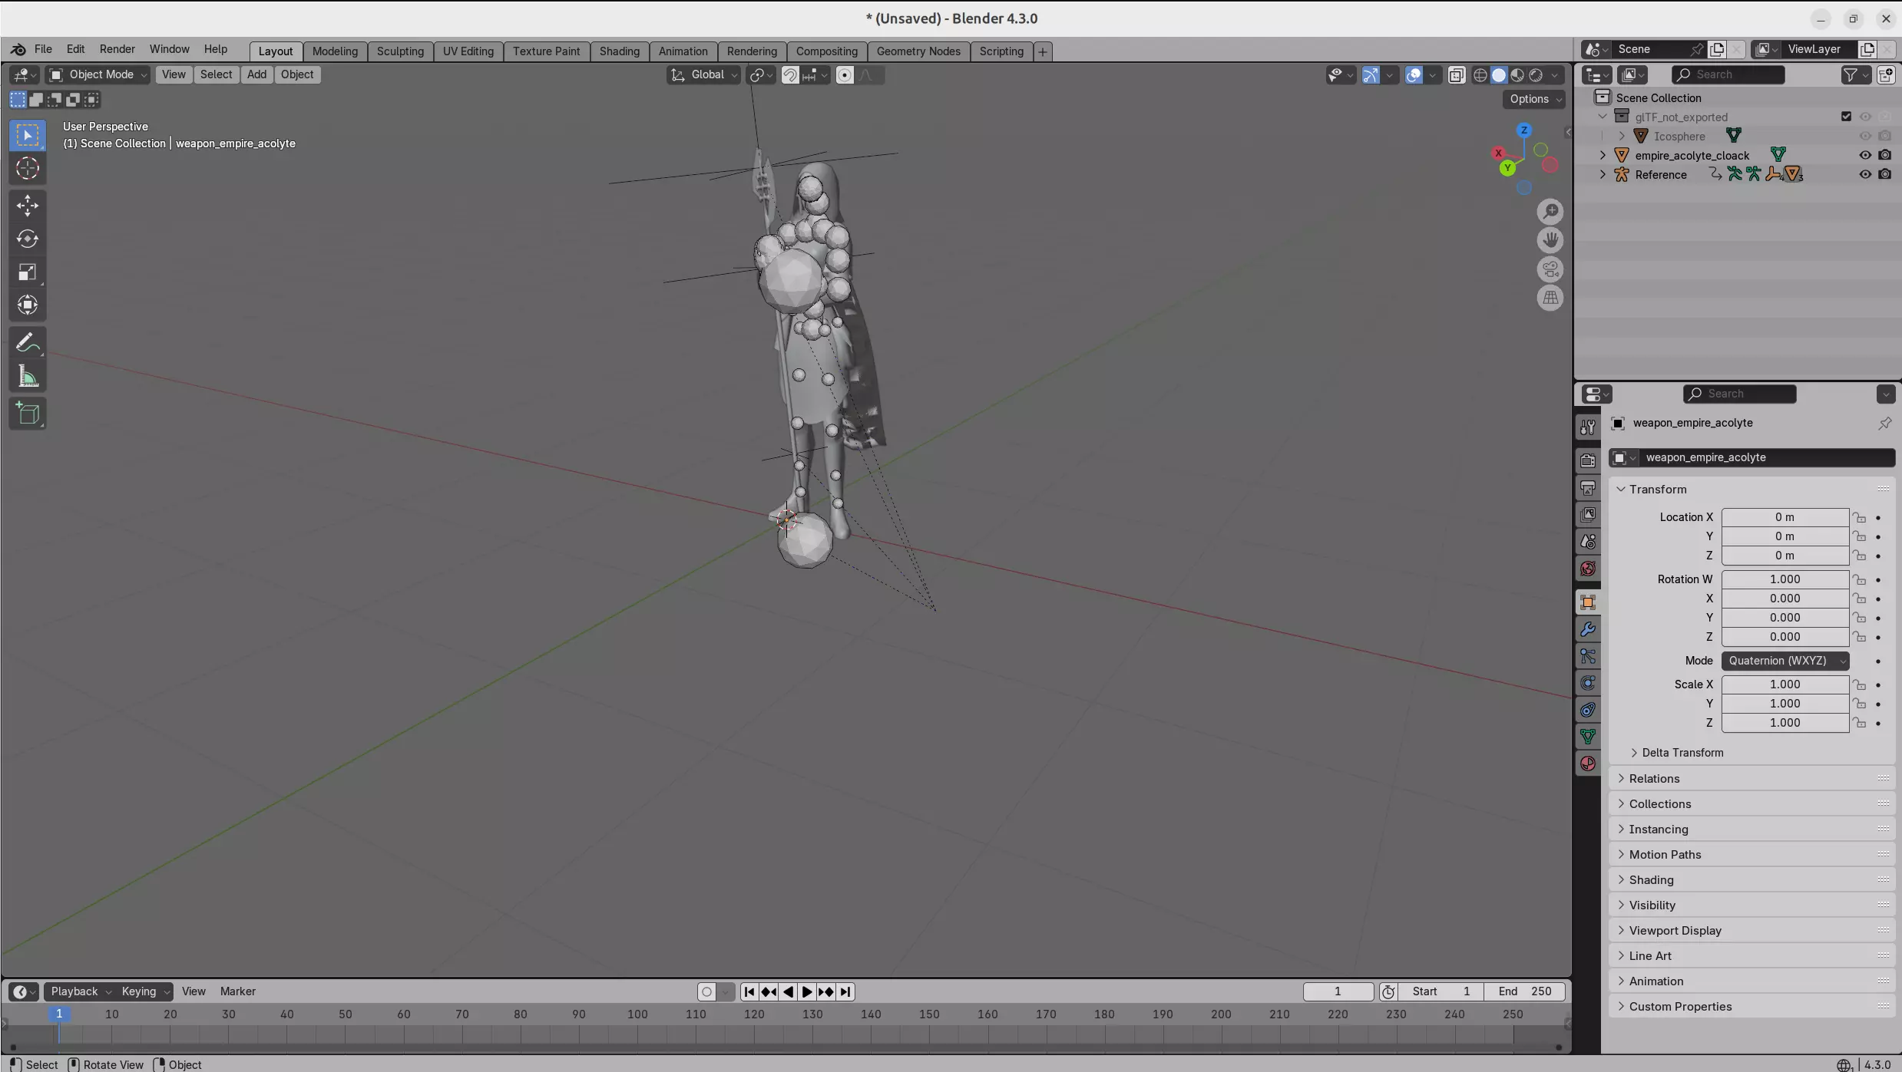Viewport: 1902px width, 1072px height.
Task: Pick the Measure tool
Action: click(28, 377)
